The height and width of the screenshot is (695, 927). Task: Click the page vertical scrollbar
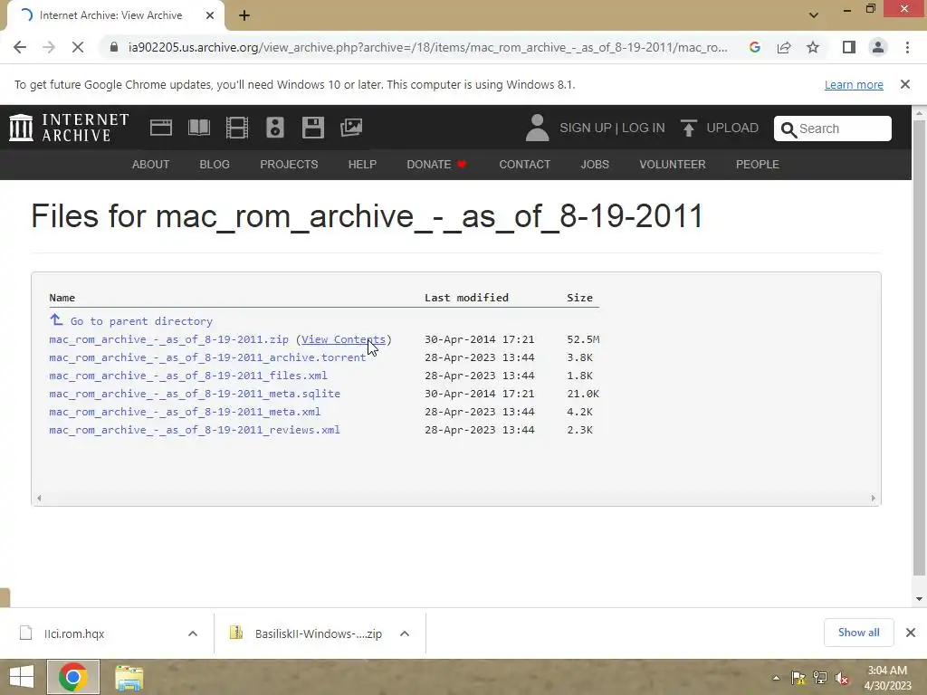(x=920, y=348)
